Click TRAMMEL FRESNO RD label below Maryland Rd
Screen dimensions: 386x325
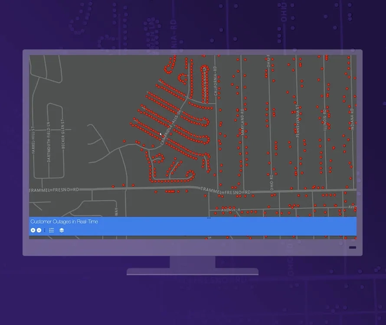click(225, 191)
